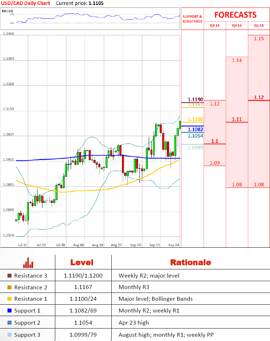The height and width of the screenshot is (341, 270).
Task: Click the current price value 1.1105
Action: tap(96, 3)
